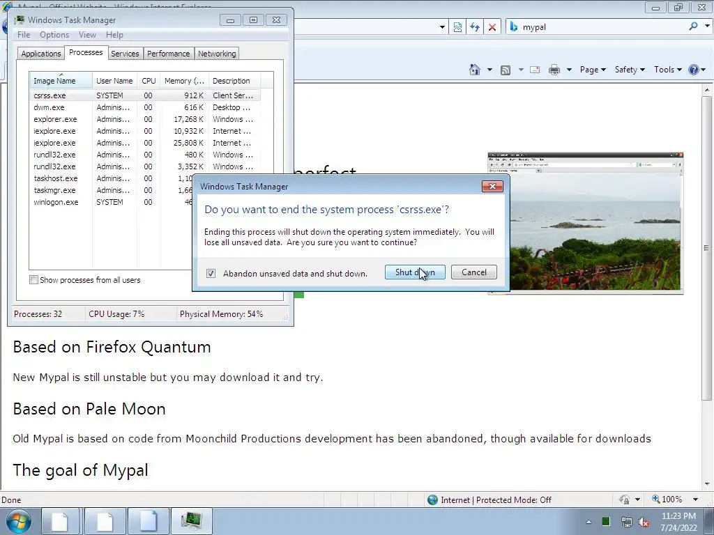Open the search provider dropdown arrow
Screen dimensions: 714x535
pyautogui.click(x=707, y=26)
